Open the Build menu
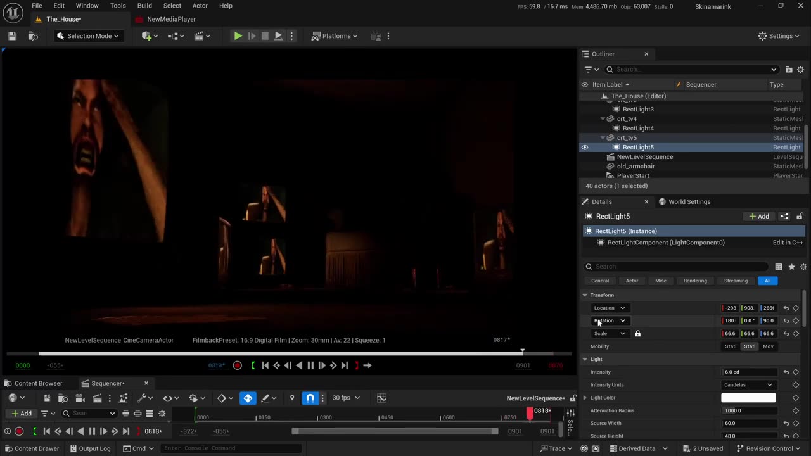Viewport: 811px width, 456px height. tap(144, 6)
